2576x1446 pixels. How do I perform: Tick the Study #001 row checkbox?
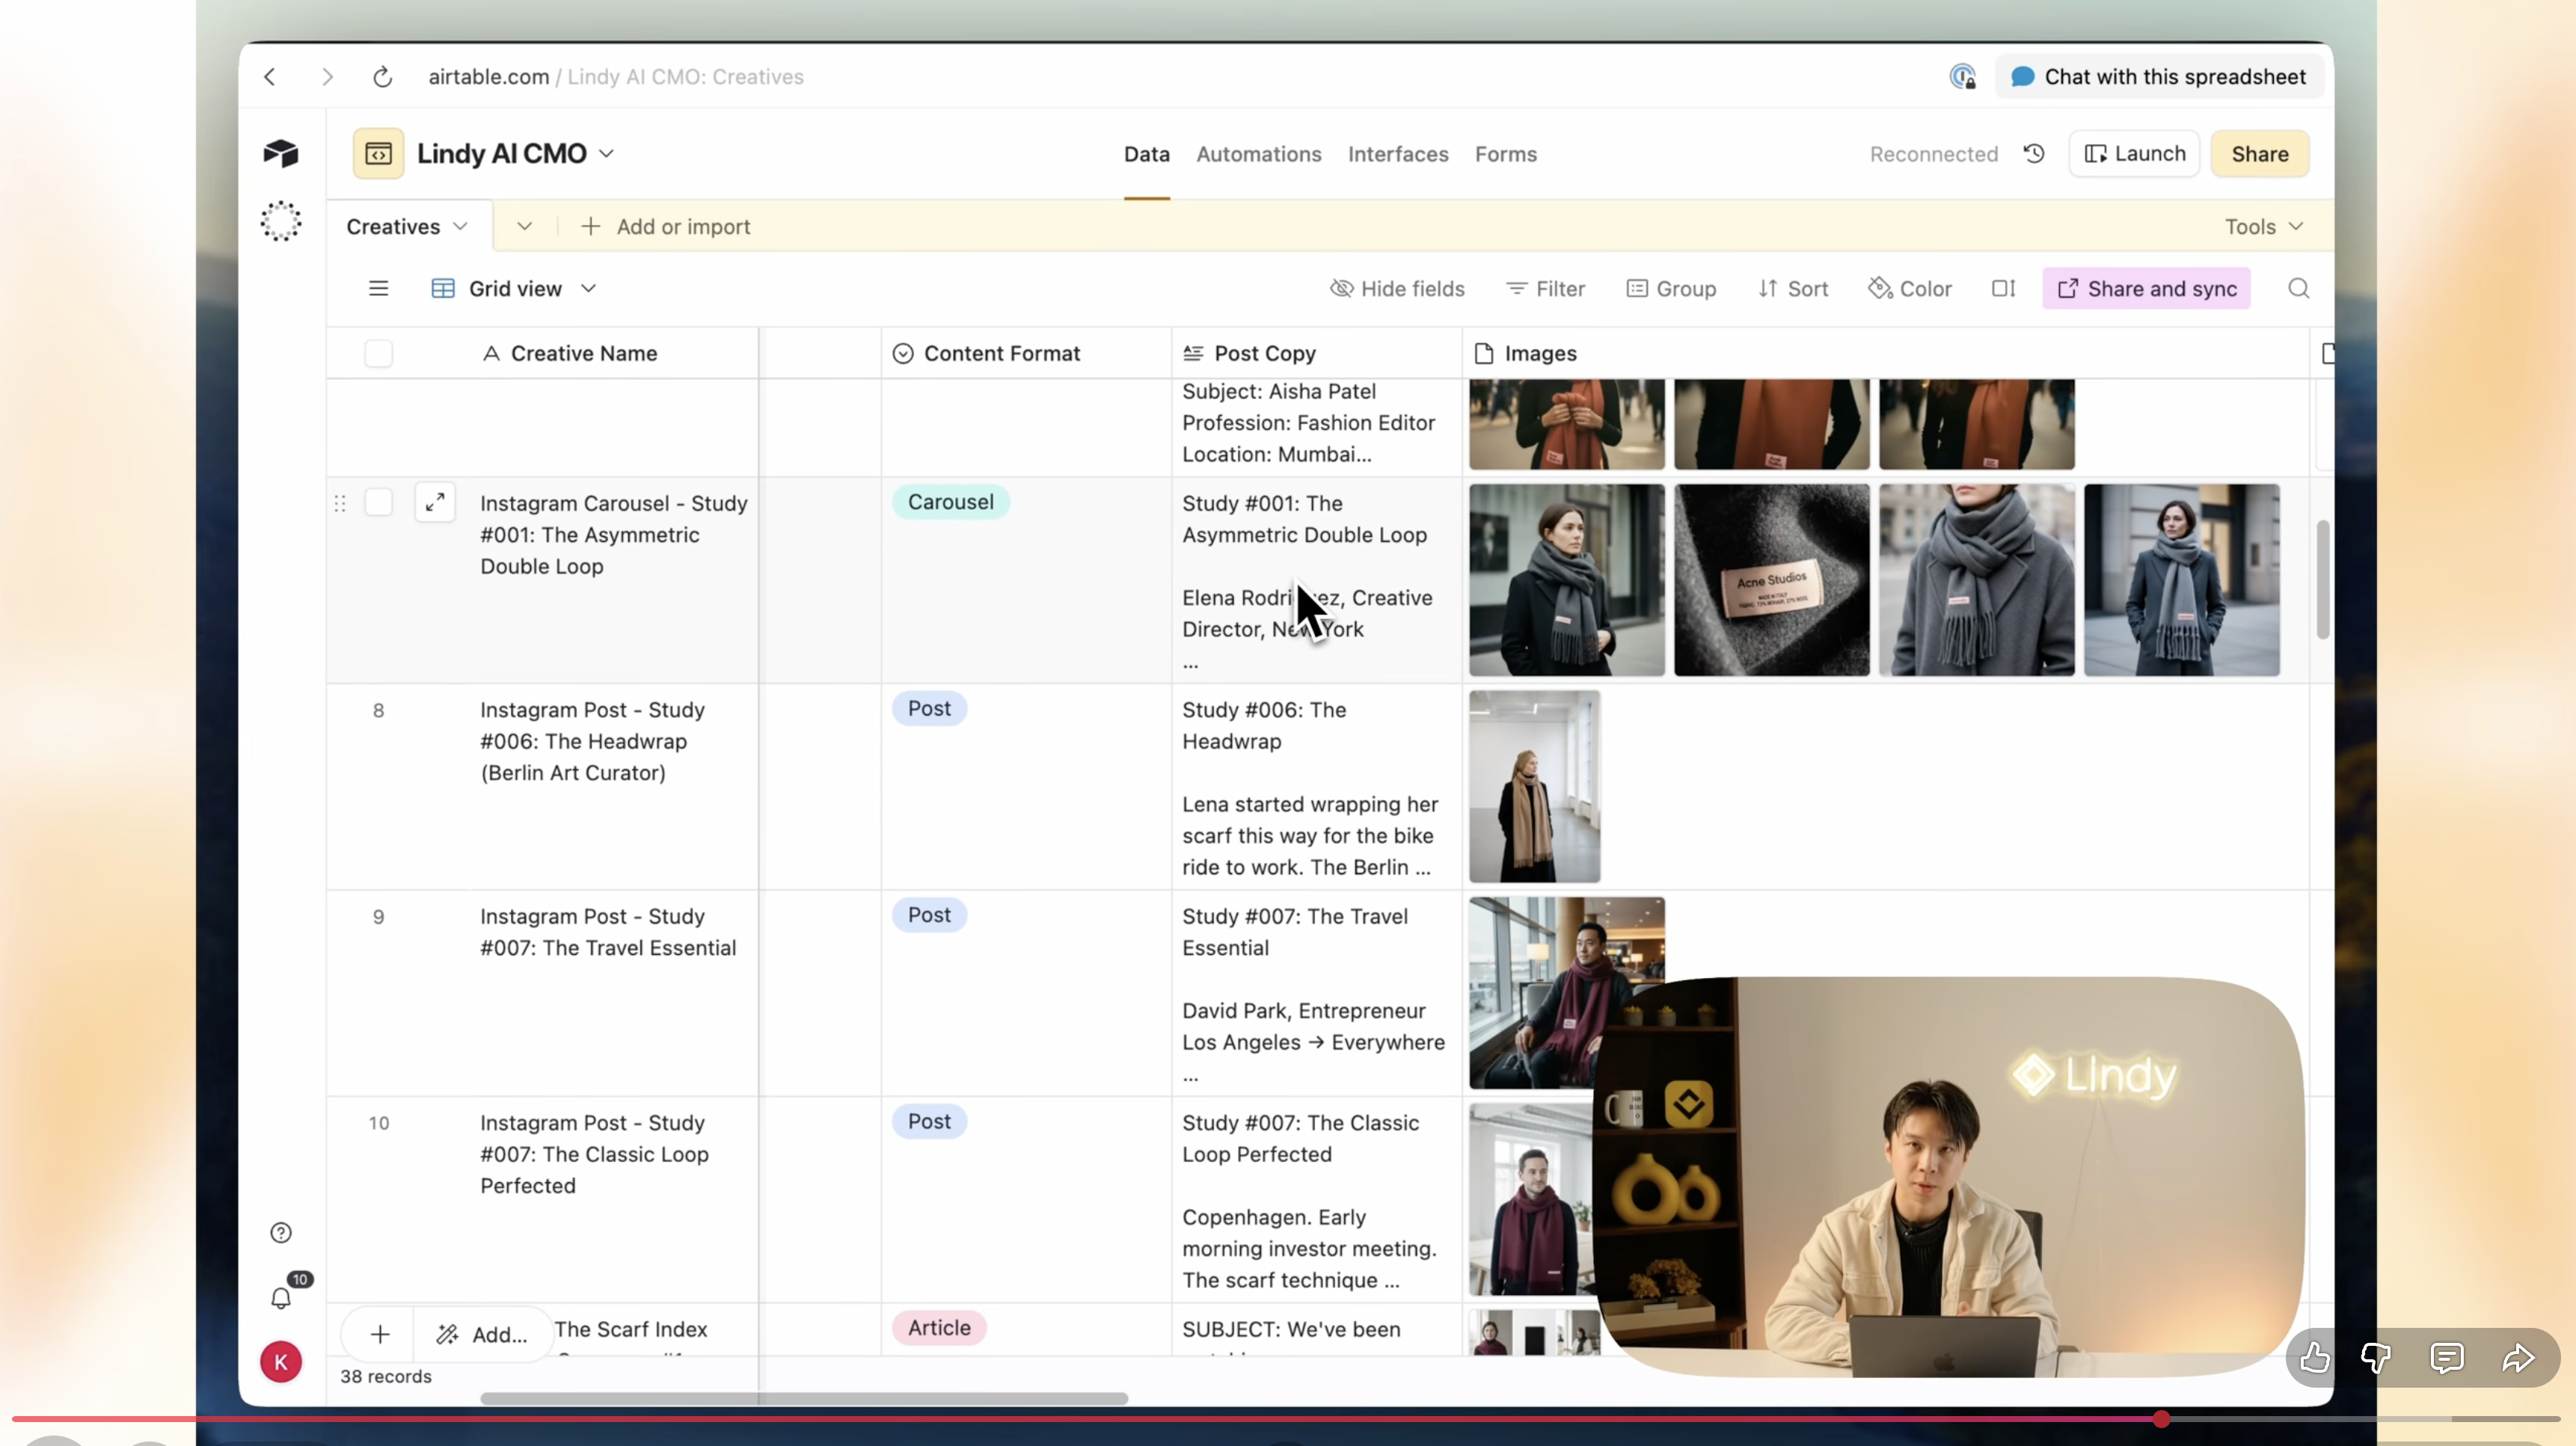tap(378, 502)
